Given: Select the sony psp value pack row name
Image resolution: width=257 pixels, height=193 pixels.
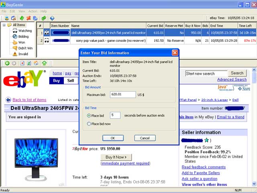Looking at the screenshot, I should click(111, 41).
